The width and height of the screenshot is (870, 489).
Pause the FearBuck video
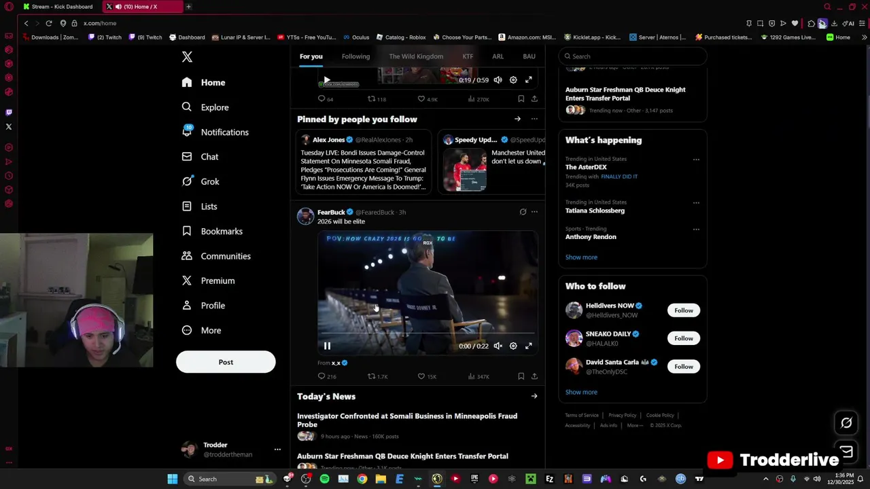tap(327, 346)
